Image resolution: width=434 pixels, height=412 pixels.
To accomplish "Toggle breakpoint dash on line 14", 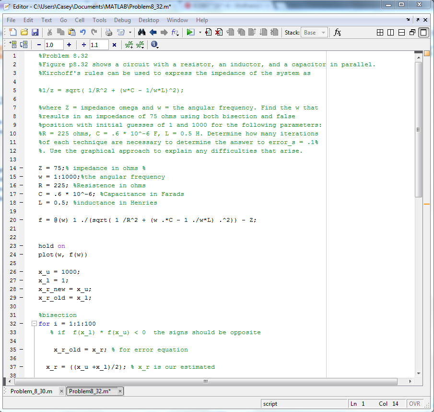I will (x=21, y=168).
